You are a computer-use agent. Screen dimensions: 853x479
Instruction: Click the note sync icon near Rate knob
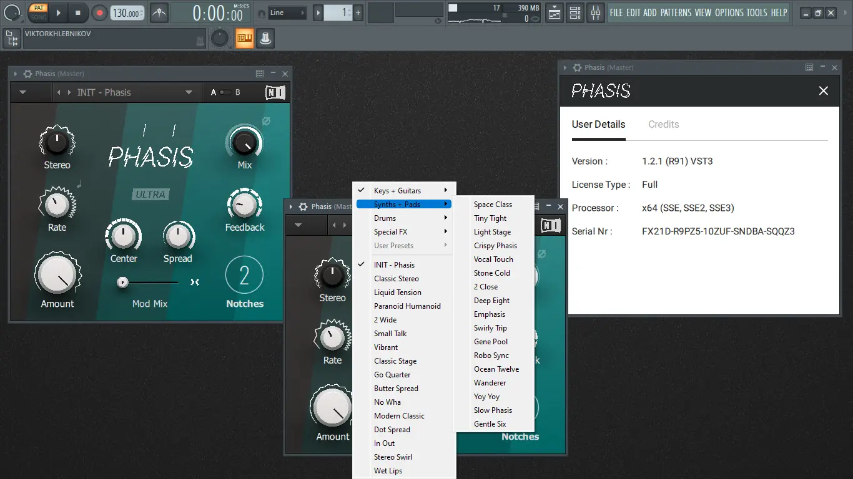(x=79, y=184)
